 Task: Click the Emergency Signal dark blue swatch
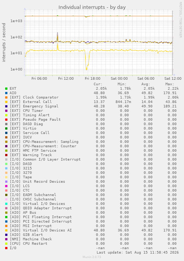click(x=6, y=106)
